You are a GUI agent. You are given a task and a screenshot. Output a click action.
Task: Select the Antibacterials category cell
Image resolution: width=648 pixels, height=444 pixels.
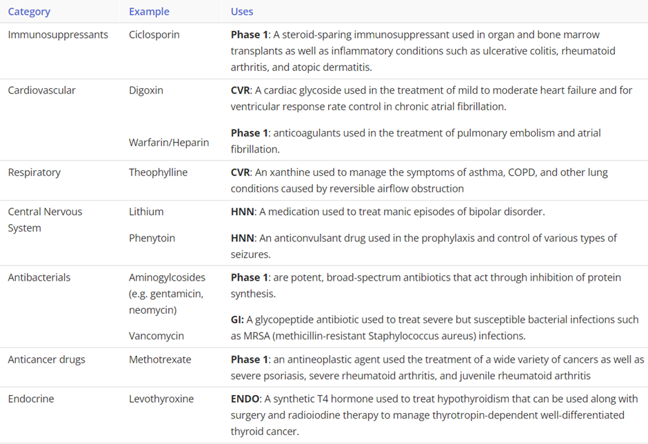[39, 277]
